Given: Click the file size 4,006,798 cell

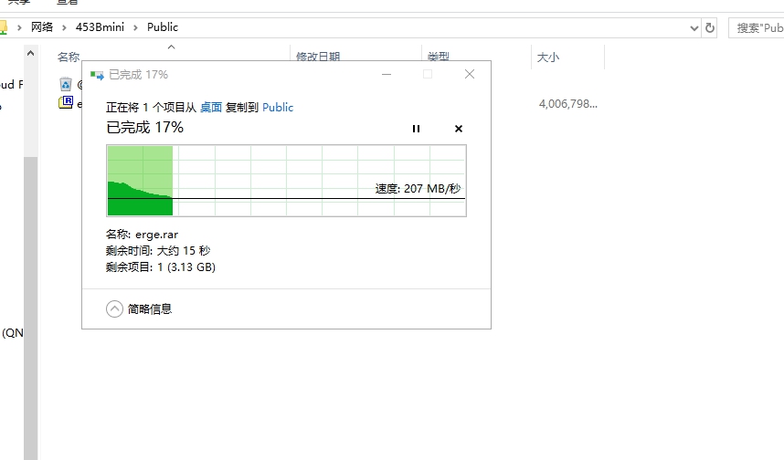Looking at the screenshot, I should click(x=568, y=104).
